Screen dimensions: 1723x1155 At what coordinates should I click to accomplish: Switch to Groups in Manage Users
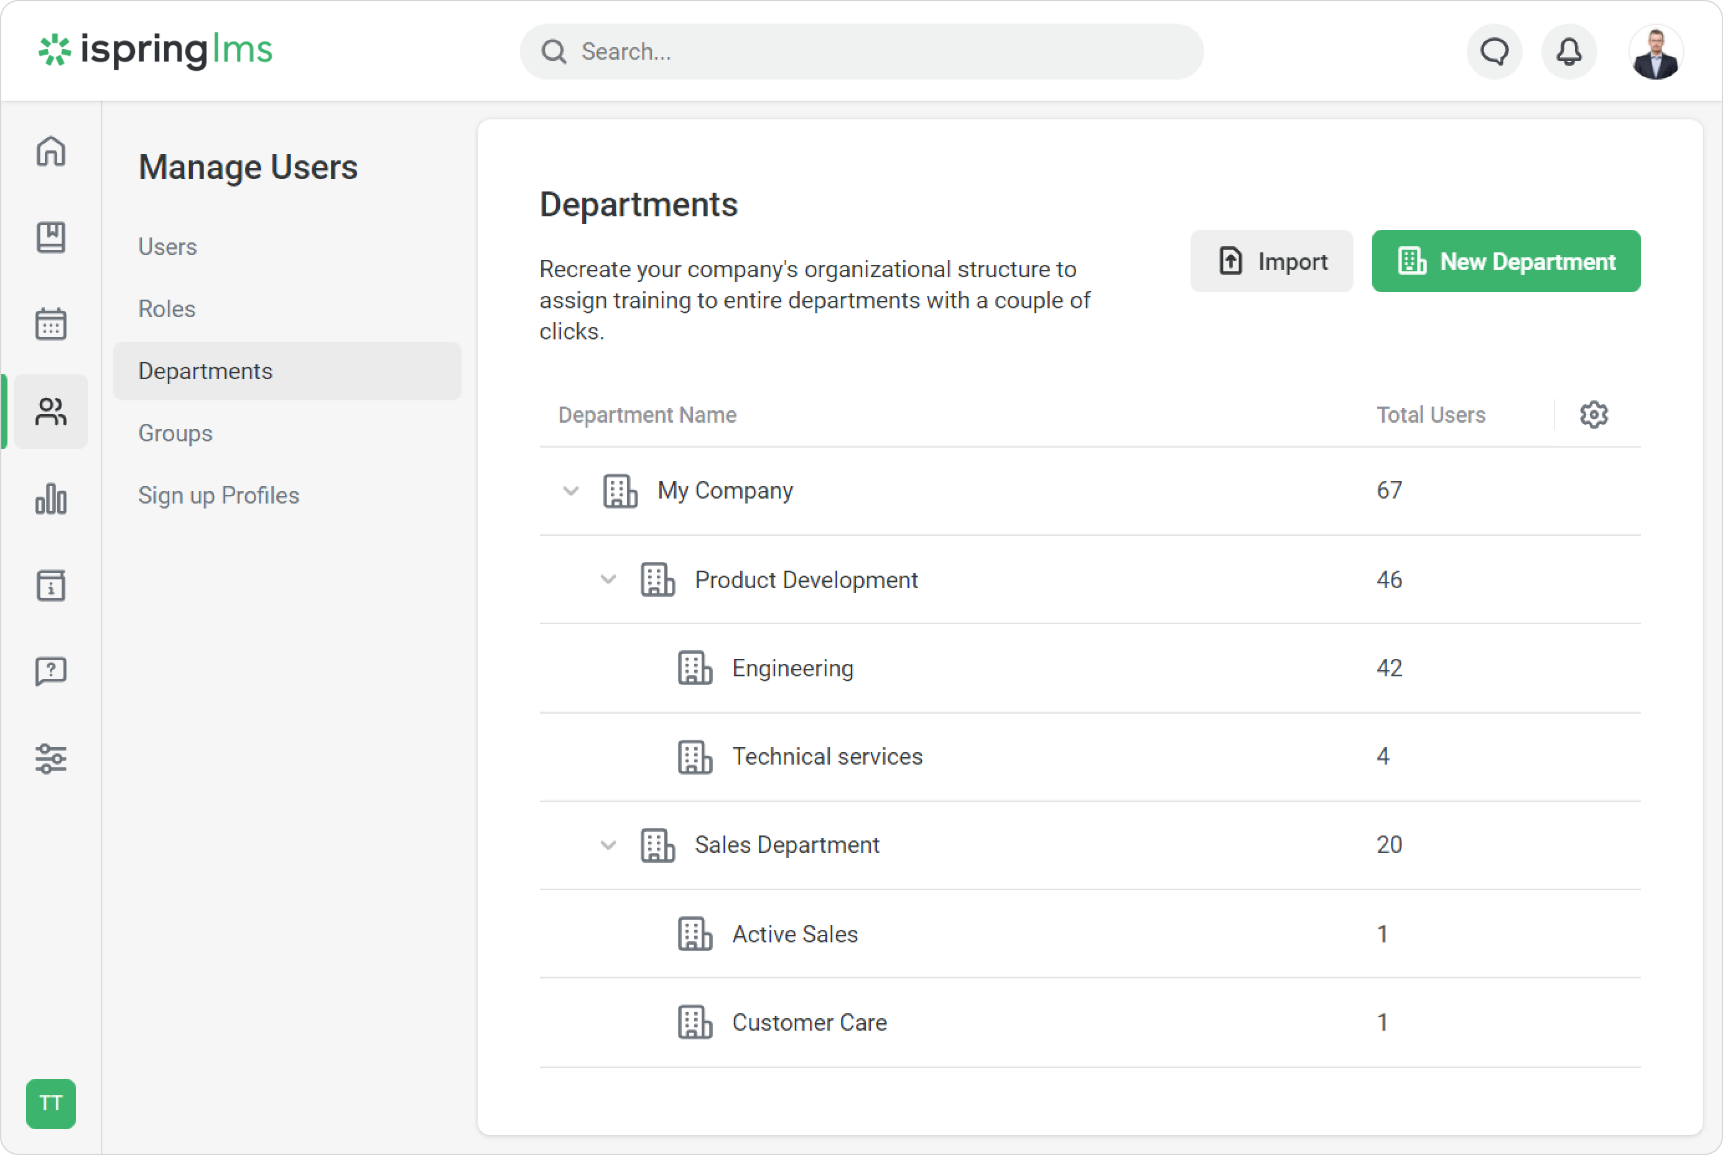(x=175, y=433)
